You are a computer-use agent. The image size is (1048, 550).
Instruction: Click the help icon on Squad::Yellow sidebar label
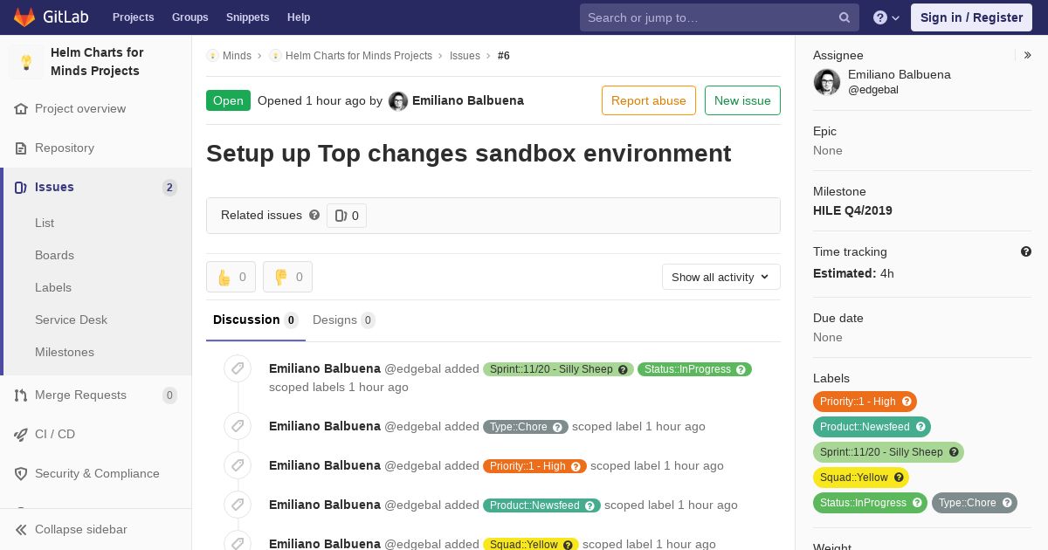899,478
